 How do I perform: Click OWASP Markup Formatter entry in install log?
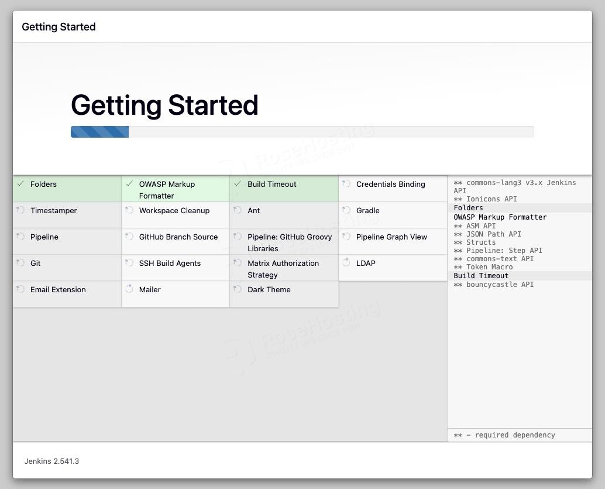pyautogui.click(x=500, y=217)
